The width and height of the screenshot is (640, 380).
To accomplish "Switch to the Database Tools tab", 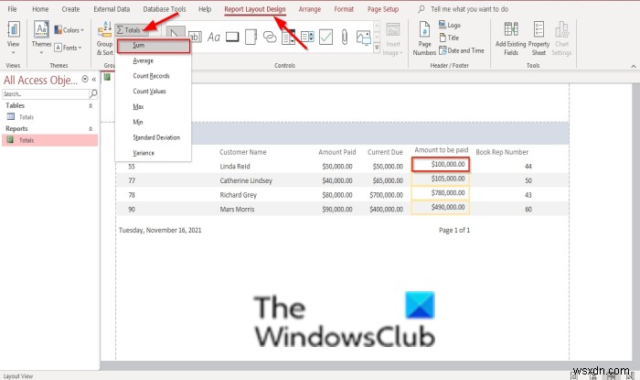I will pyautogui.click(x=164, y=8).
